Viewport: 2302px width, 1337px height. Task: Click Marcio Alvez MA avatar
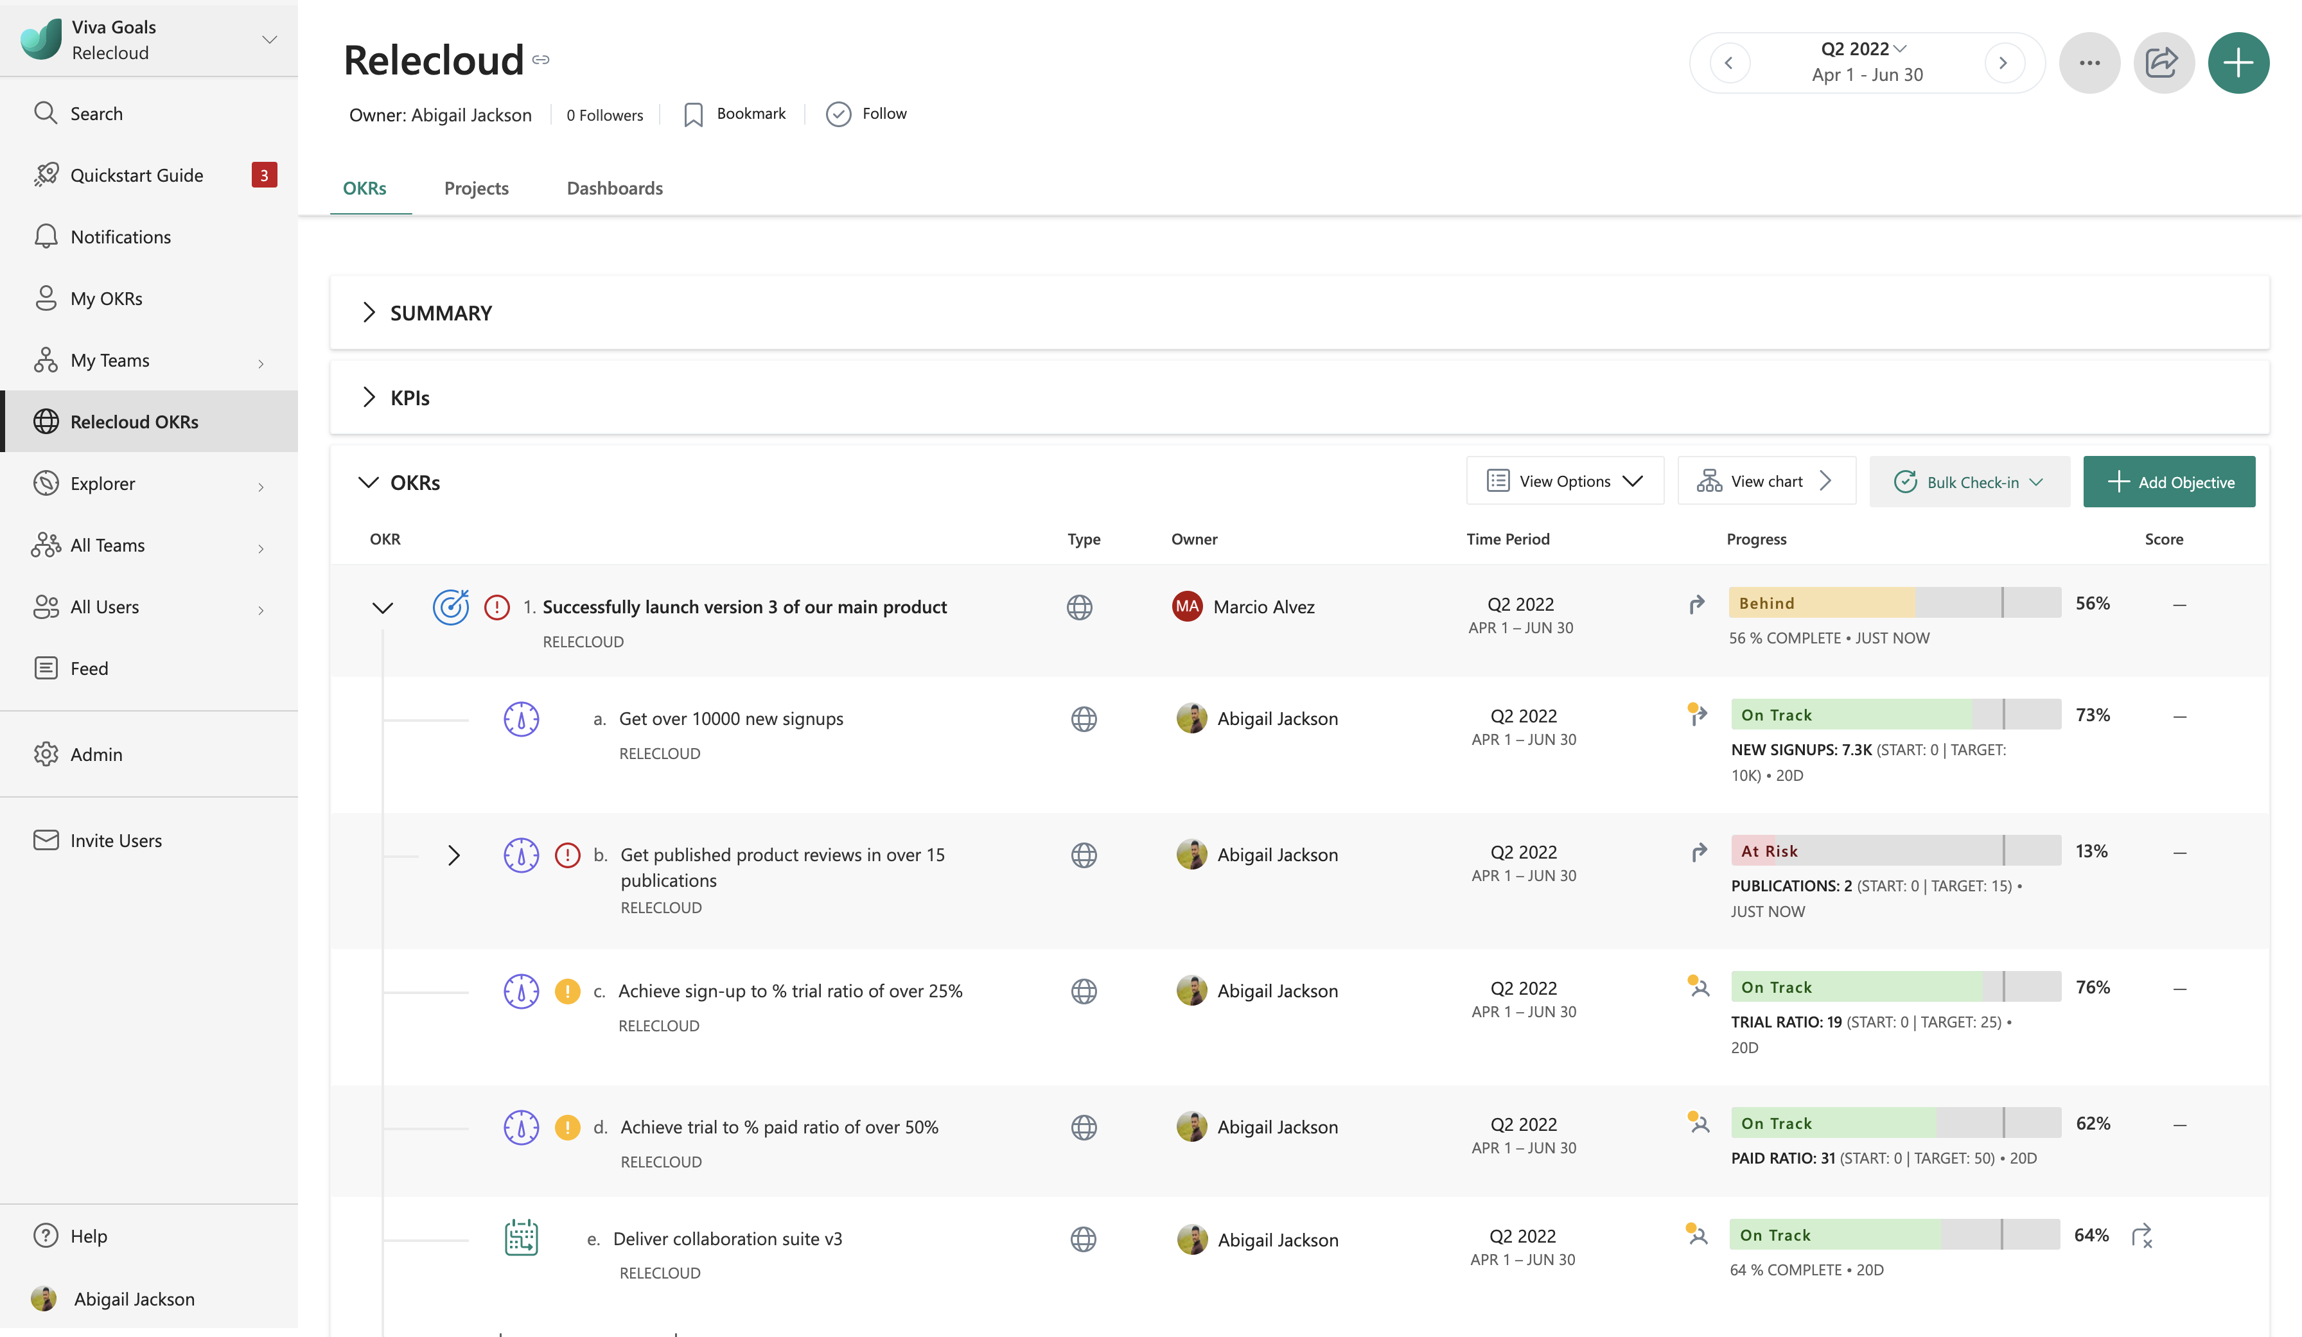pyautogui.click(x=1186, y=606)
